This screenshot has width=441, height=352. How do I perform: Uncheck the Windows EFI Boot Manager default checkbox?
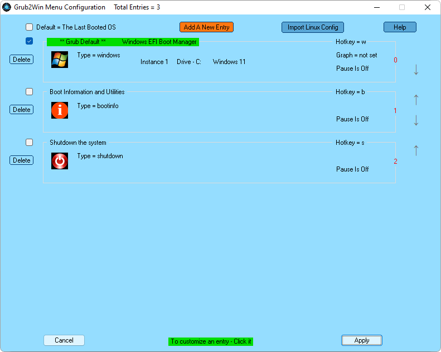30,41
